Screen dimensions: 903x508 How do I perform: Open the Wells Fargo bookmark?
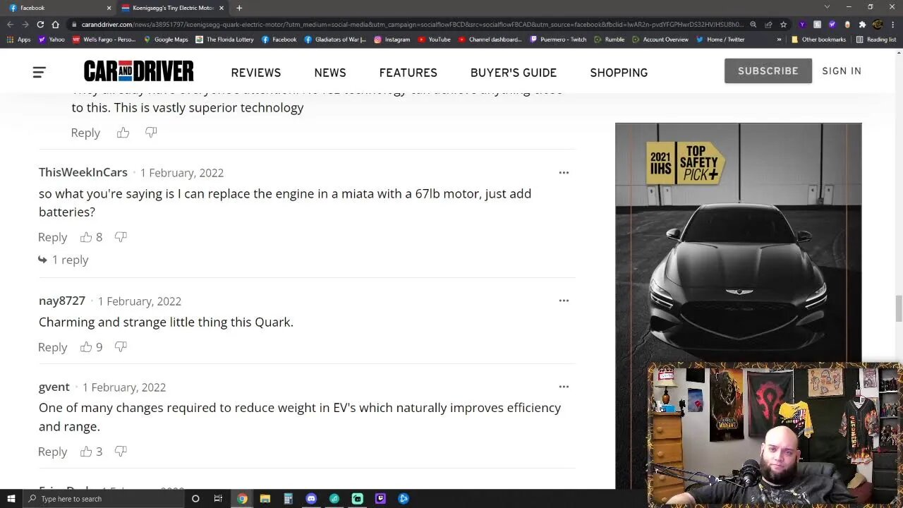pos(104,40)
